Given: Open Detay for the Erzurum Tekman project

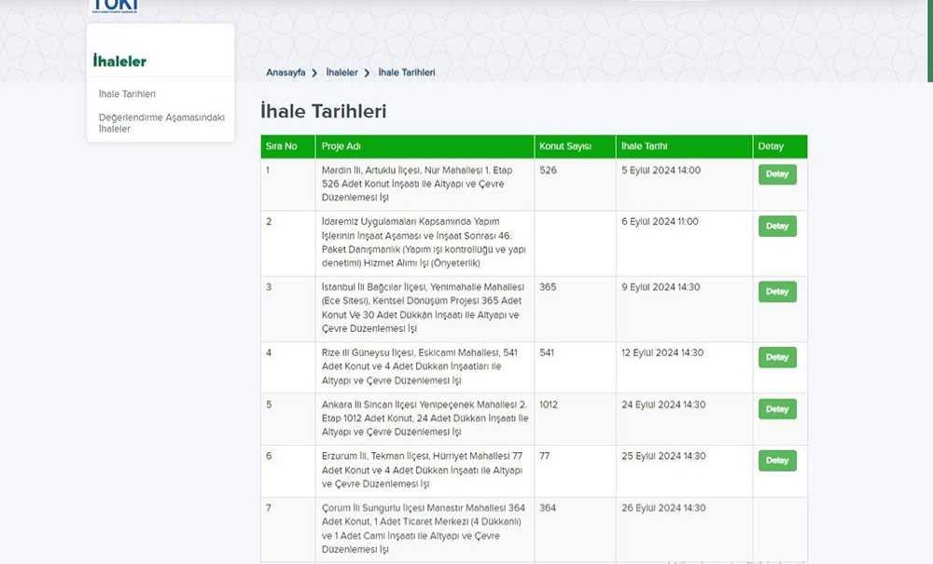Looking at the screenshot, I should (x=777, y=461).
